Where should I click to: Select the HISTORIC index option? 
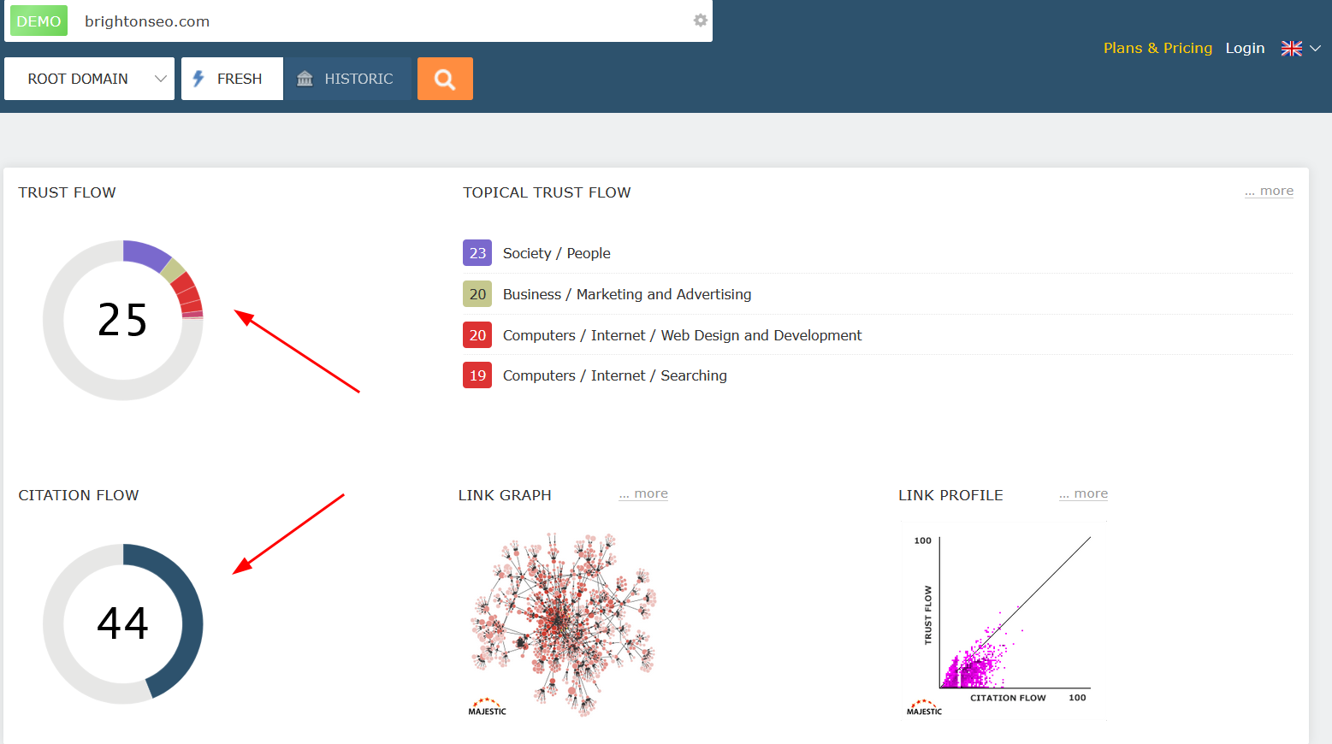click(347, 79)
